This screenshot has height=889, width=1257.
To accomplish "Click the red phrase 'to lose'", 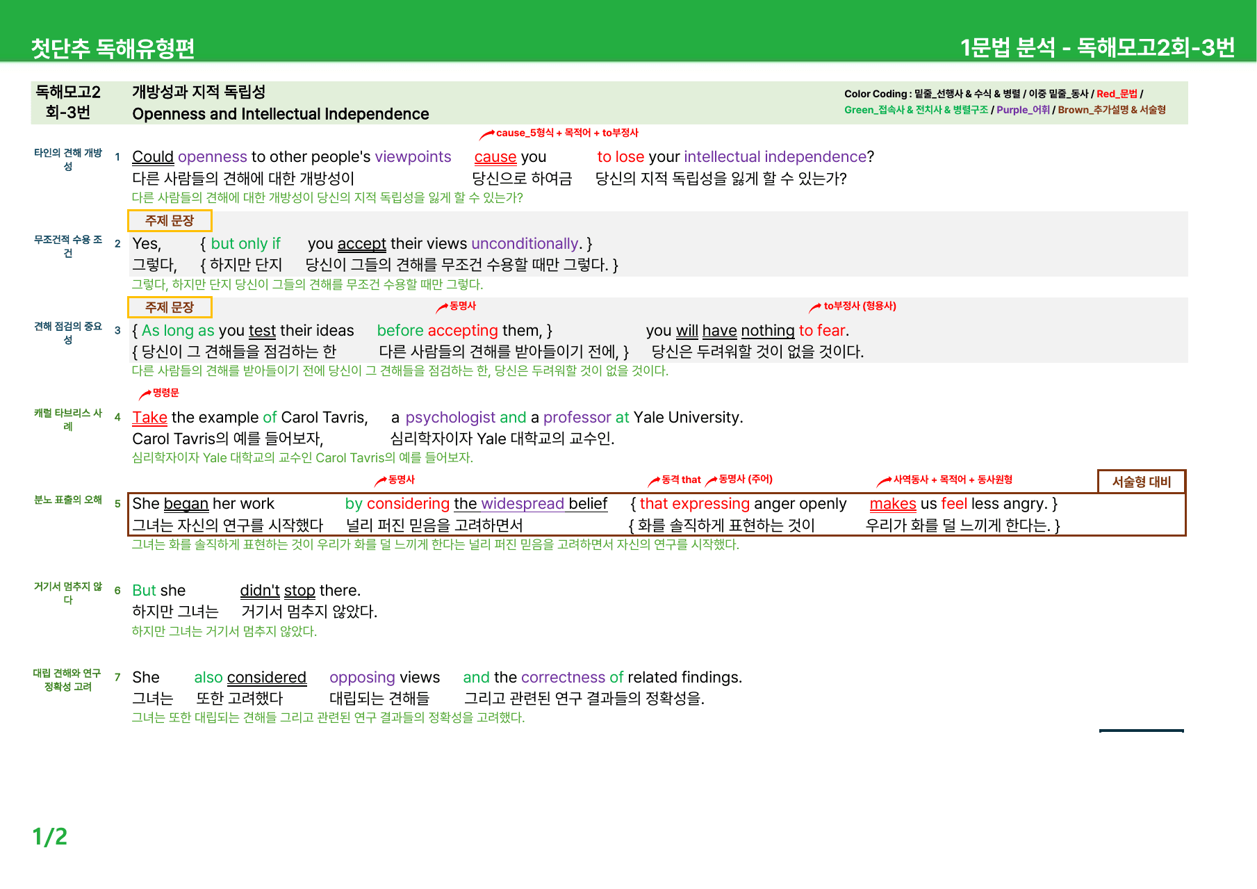I will [621, 157].
